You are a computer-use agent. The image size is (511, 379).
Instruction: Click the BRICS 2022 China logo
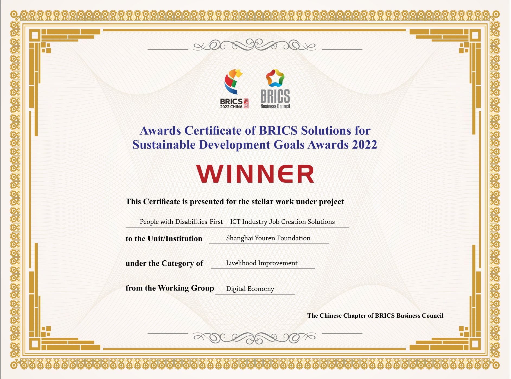[234, 89]
